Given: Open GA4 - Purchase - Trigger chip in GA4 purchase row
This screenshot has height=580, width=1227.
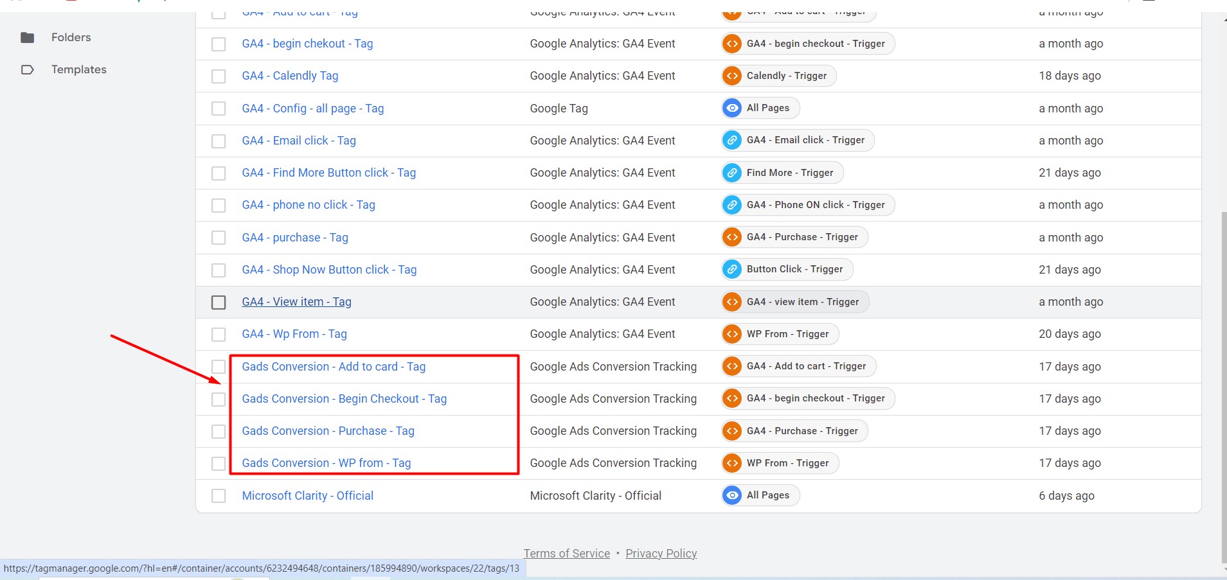Looking at the screenshot, I should [795, 237].
